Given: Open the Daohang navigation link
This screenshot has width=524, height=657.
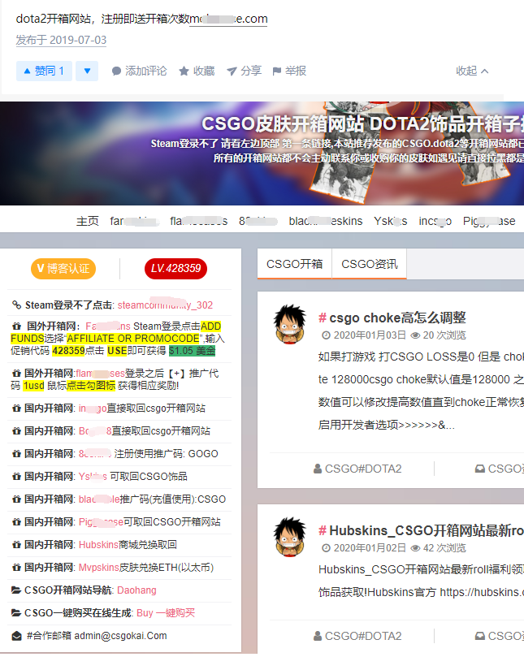Looking at the screenshot, I should [136, 590].
